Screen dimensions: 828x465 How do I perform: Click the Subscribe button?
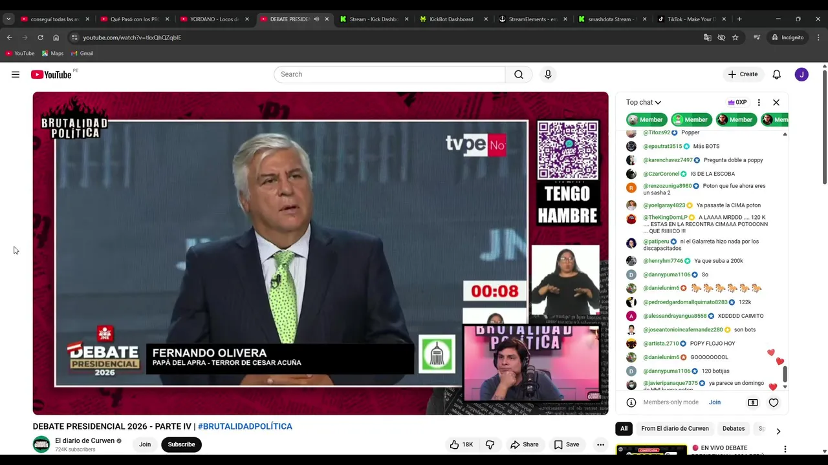click(181, 444)
